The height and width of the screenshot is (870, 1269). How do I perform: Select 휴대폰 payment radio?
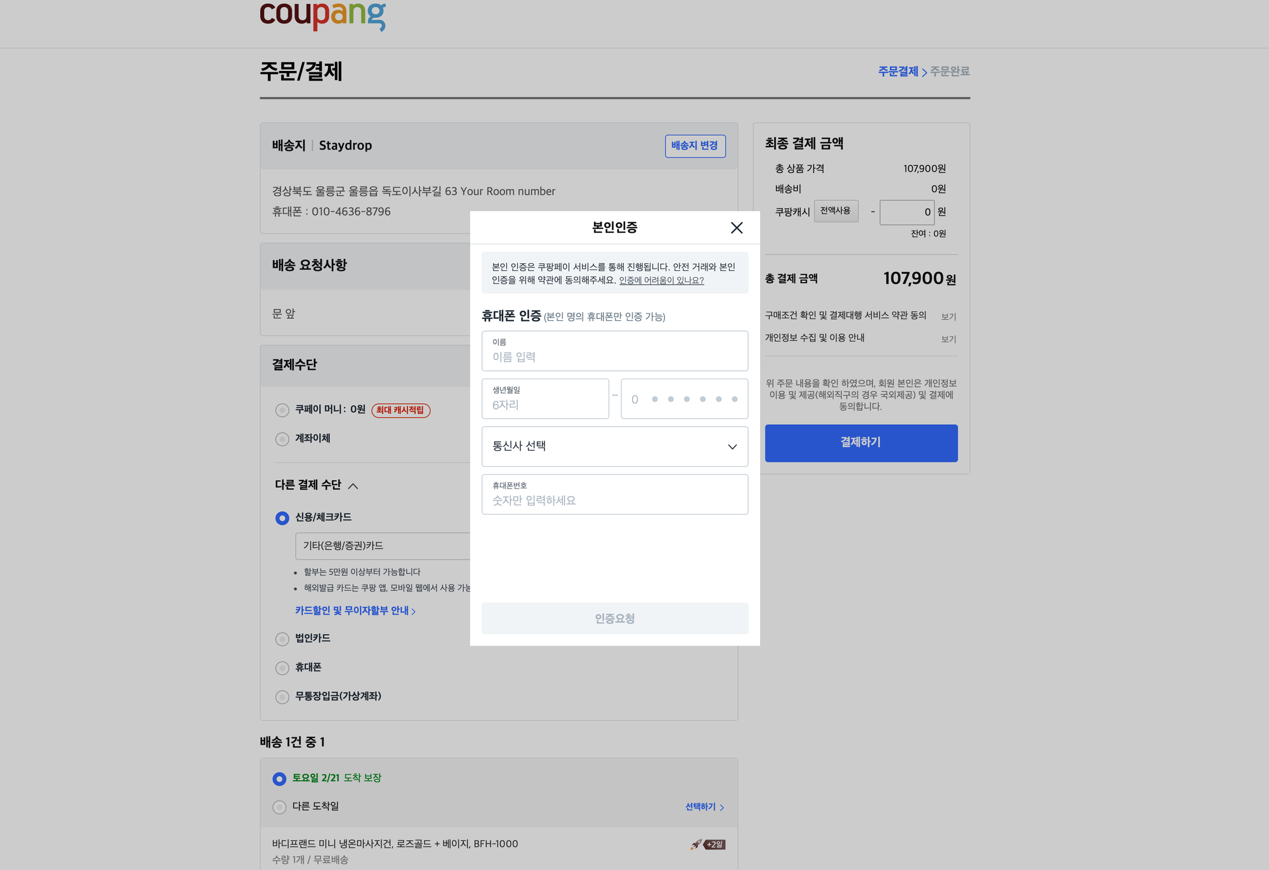[282, 668]
